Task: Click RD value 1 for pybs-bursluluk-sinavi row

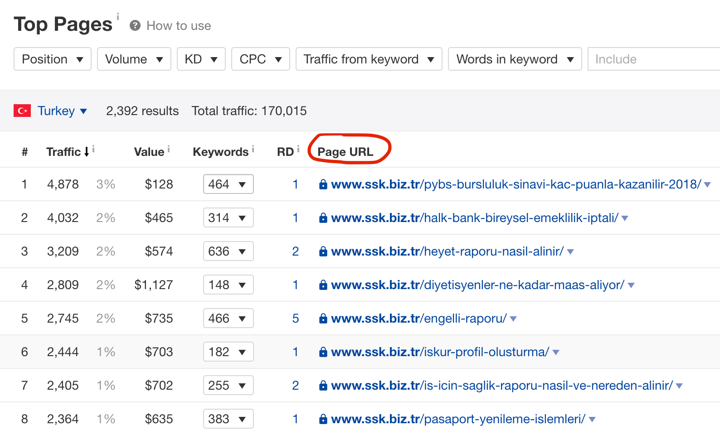Action: pos(296,184)
